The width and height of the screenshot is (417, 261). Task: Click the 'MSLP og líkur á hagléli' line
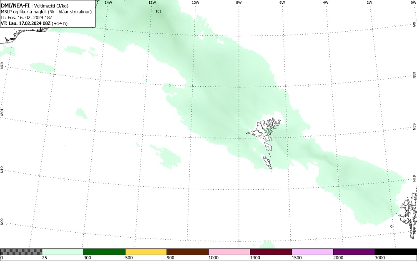pos(46,12)
